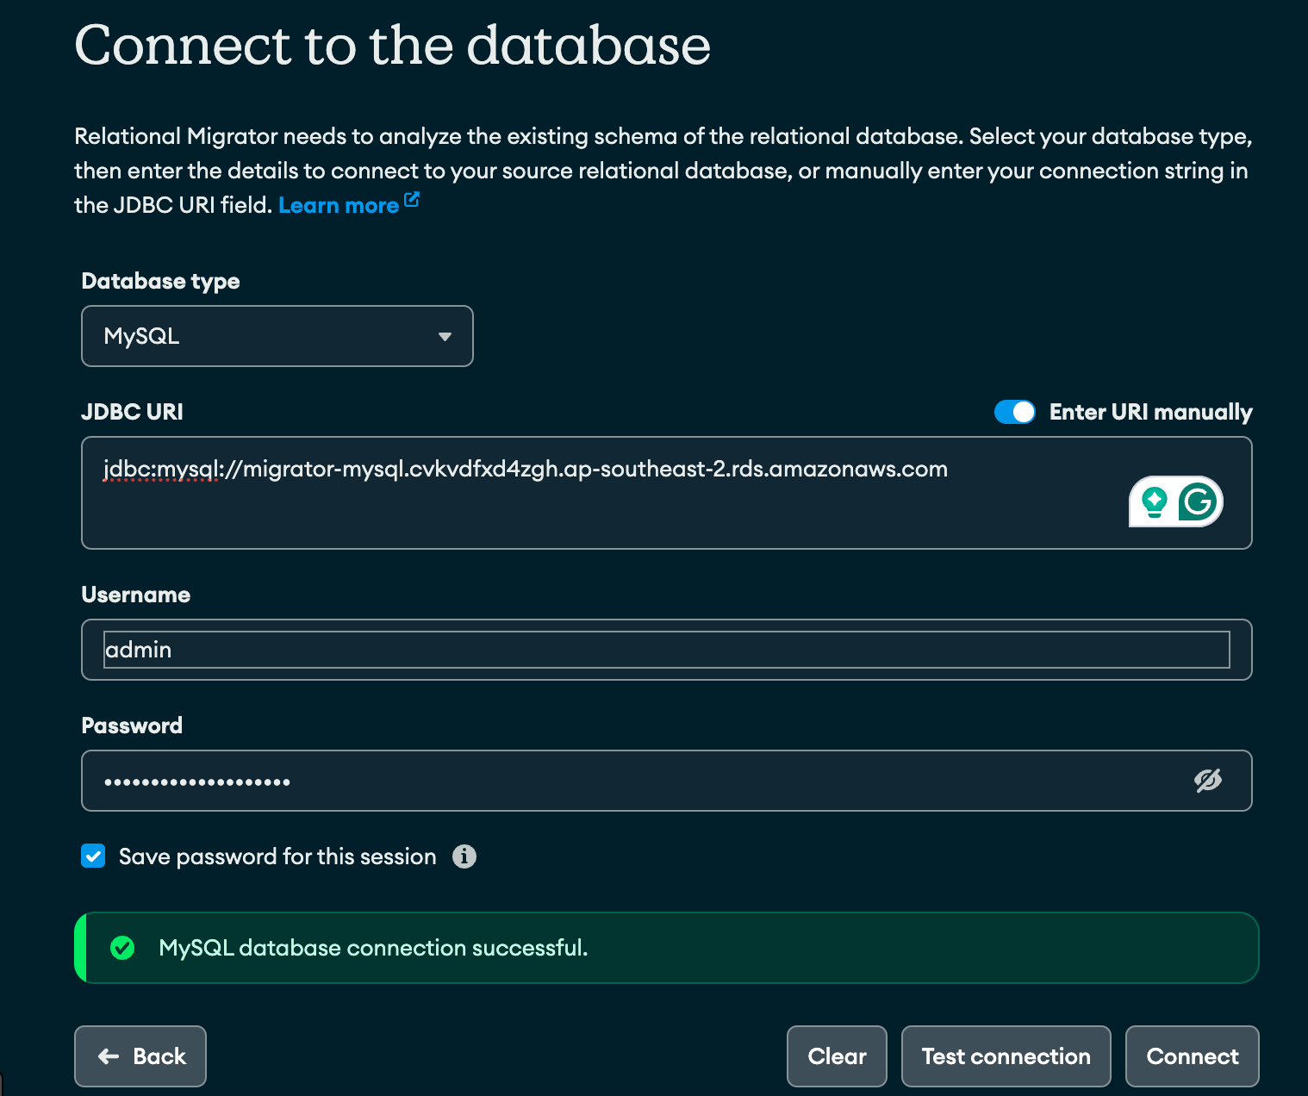Uncheck Save password for this session
Image resolution: width=1308 pixels, height=1096 pixels.
click(93, 856)
